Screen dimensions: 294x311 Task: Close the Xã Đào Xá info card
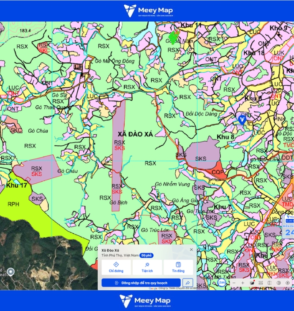pyautogui.click(x=191, y=249)
